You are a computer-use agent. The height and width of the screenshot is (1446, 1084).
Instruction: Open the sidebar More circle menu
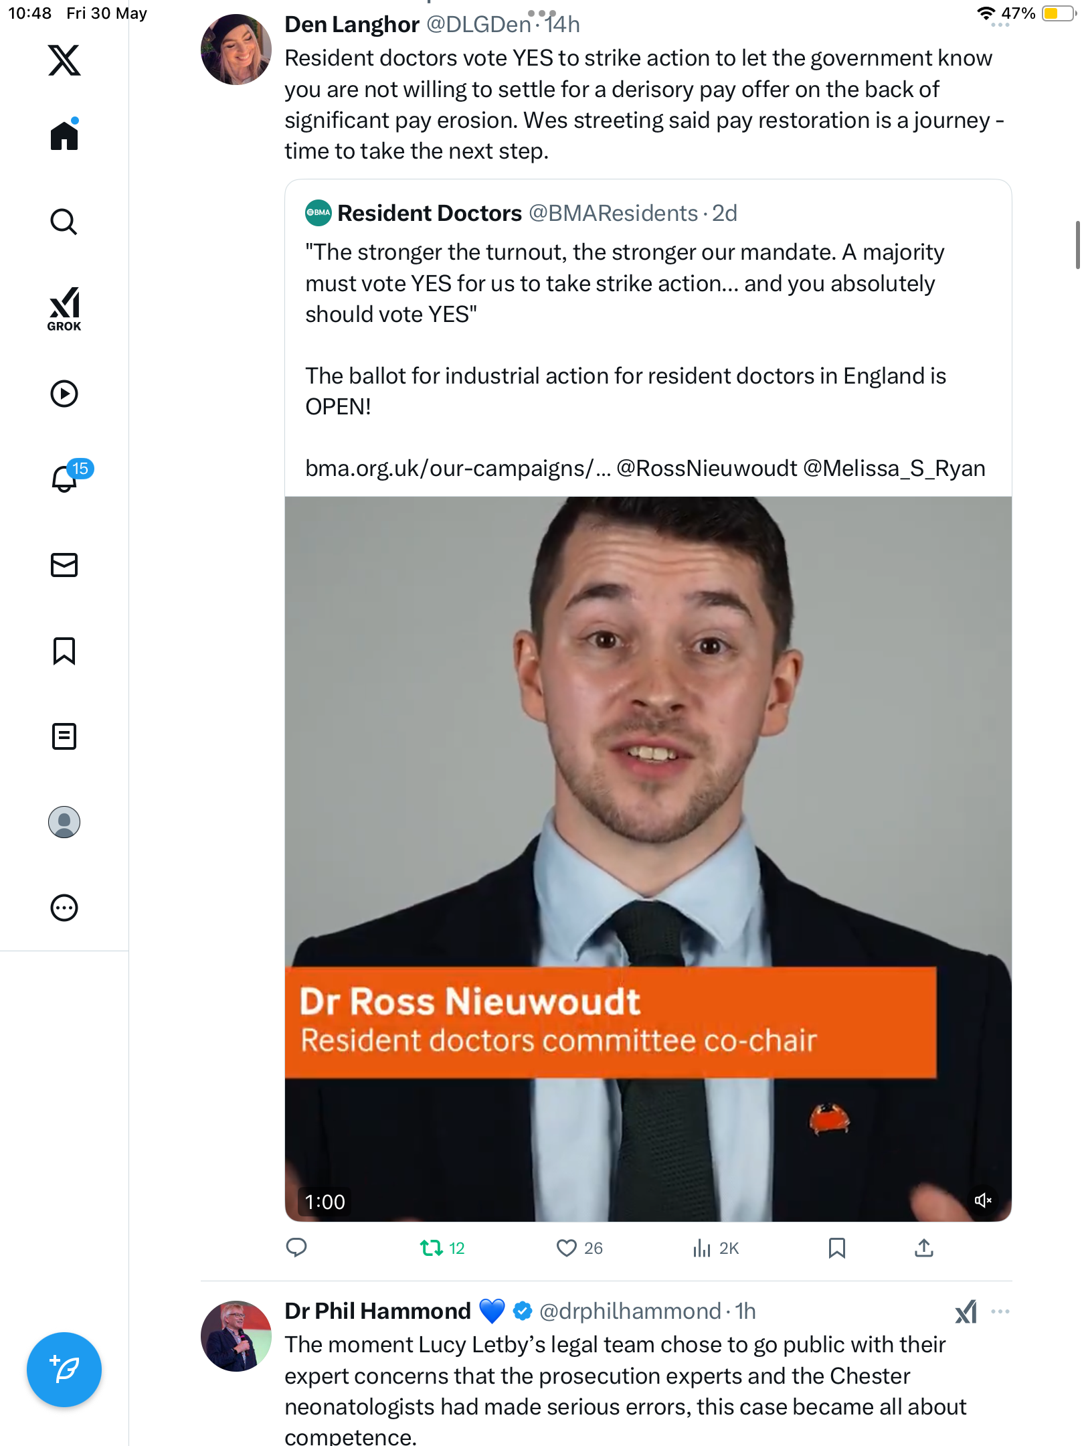coord(64,908)
